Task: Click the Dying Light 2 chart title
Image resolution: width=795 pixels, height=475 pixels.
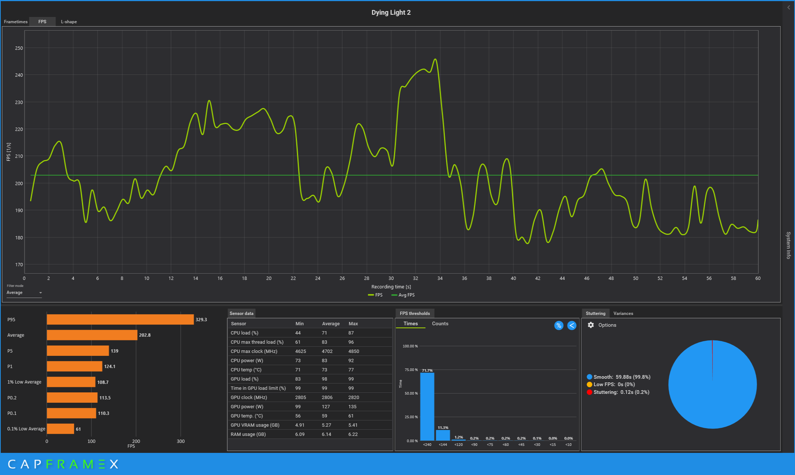Action: point(391,12)
